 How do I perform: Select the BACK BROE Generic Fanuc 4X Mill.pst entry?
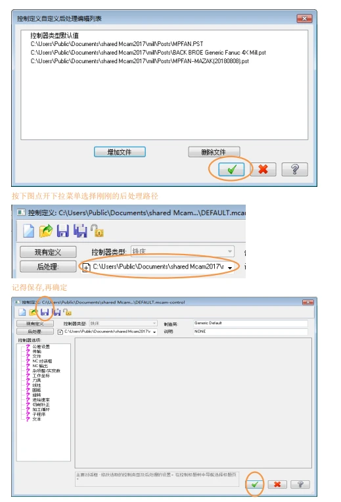click(x=148, y=53)
